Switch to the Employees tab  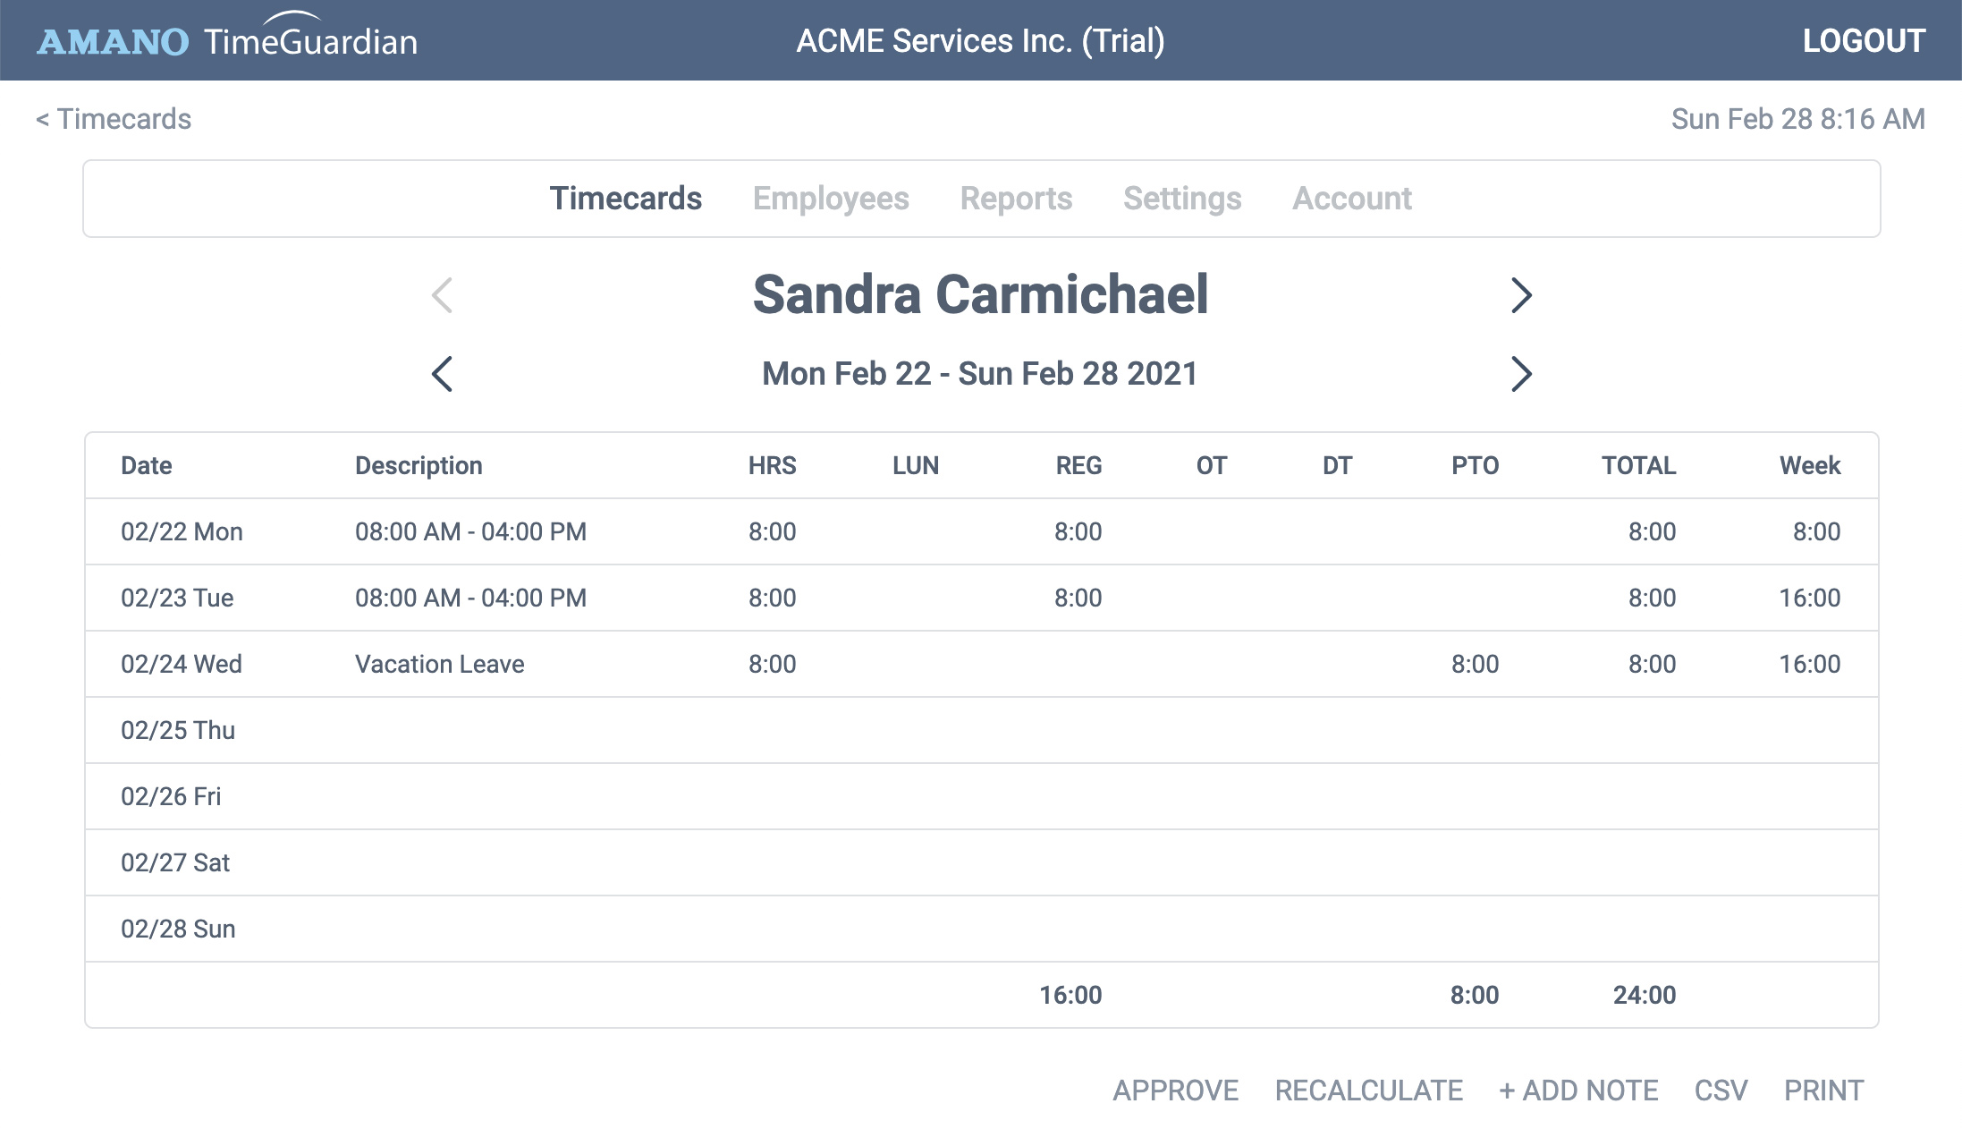(831, 199)
